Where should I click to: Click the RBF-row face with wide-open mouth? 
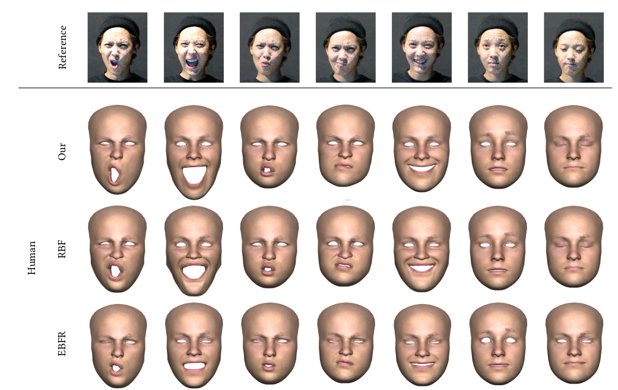[194, 251]
